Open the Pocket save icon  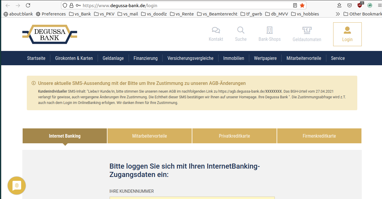pyautogui.click(x=350, y=5)
